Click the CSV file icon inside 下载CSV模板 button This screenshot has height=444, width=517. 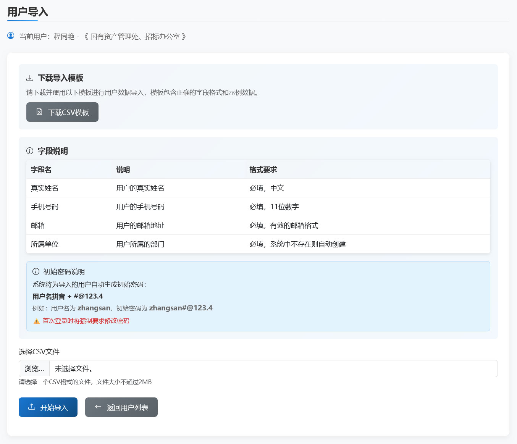pos(39,112)
